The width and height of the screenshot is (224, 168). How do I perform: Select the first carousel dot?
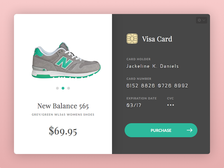[x=57, y=88]
